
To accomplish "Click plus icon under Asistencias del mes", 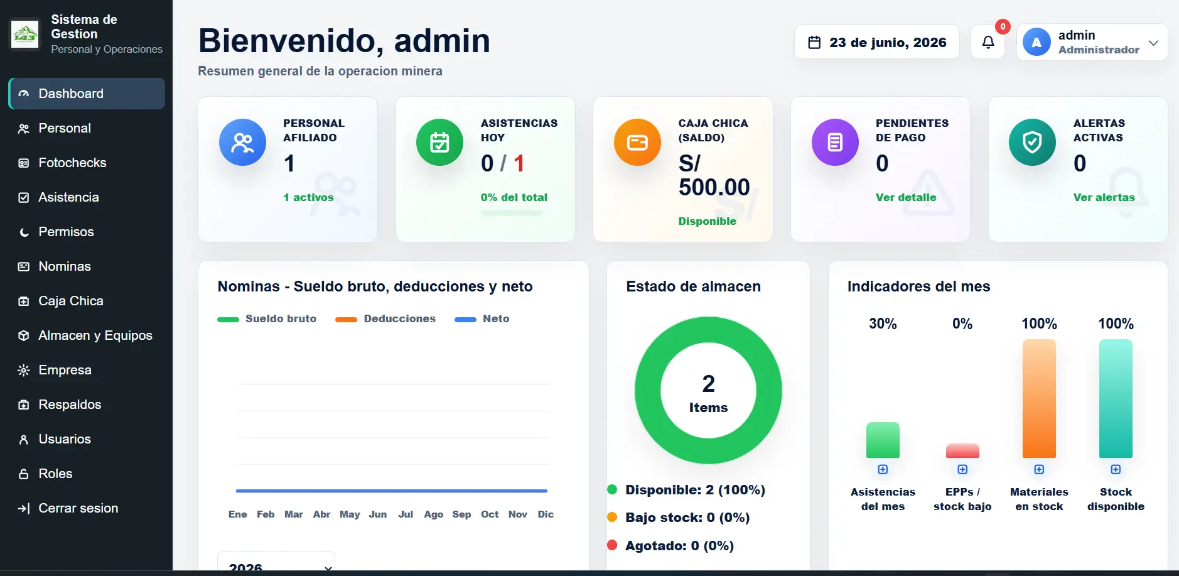I will (883, 469).
